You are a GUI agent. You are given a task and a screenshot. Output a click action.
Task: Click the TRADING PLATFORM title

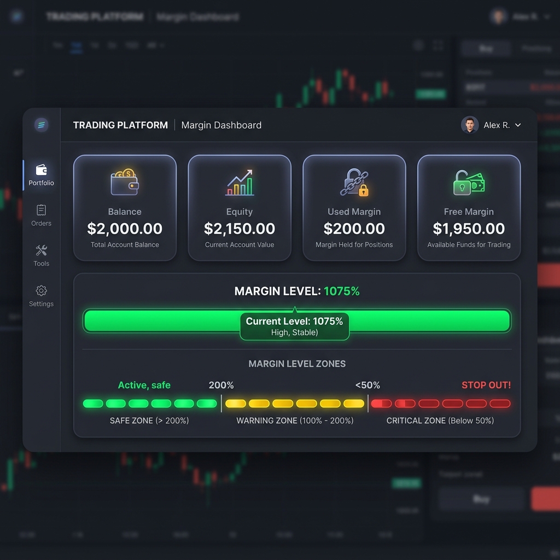click(120, 125)
